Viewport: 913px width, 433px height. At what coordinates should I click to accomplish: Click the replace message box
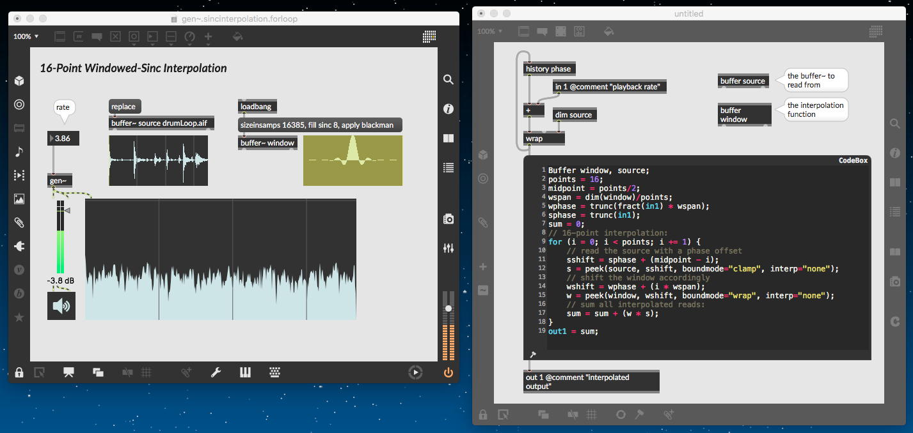pos(124,107)
